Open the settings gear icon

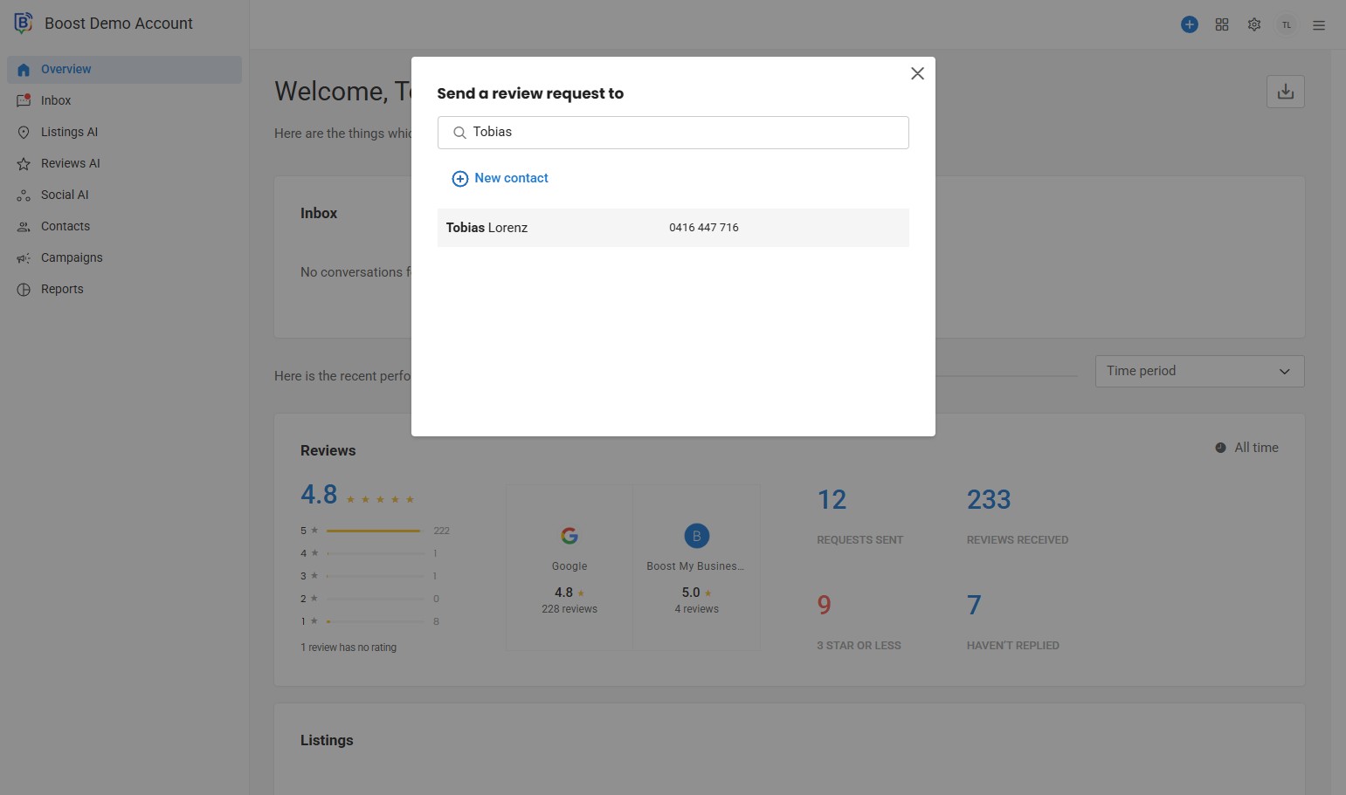(1254, 24)
